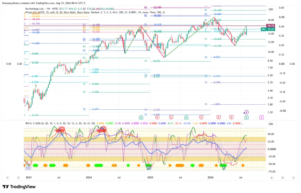Click the -23.54 indicator value
The image size is (301, 193).
click(x=187, y=123)
